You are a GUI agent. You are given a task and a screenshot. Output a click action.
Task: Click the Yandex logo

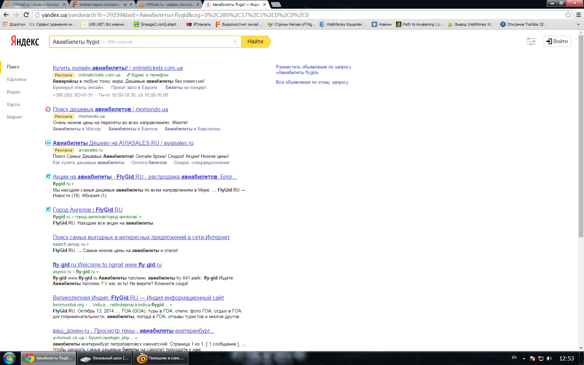click(25, 41)
